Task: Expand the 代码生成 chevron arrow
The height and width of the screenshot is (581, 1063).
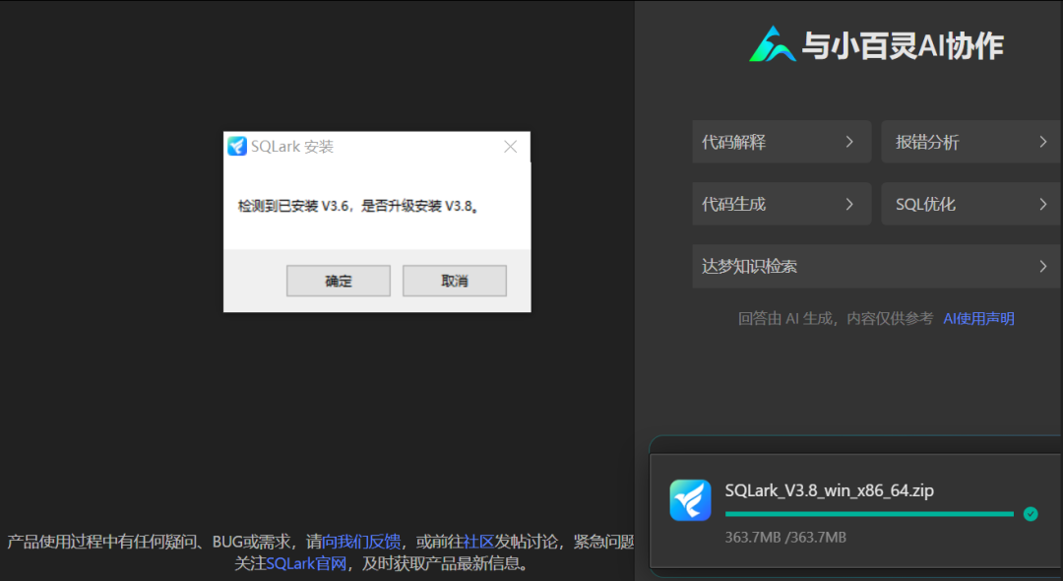Action: pos(849,204)
